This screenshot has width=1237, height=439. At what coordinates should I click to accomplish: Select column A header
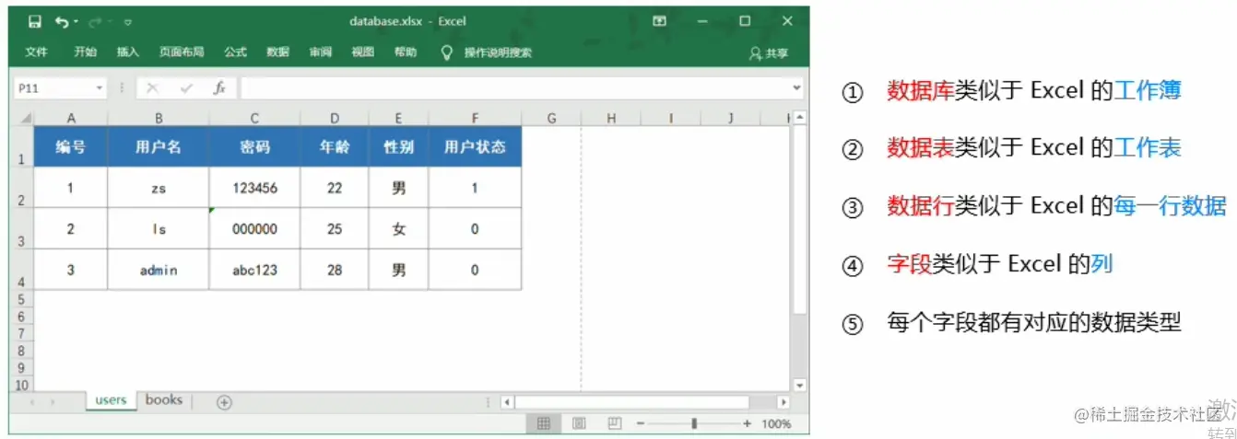coord(70,118)
